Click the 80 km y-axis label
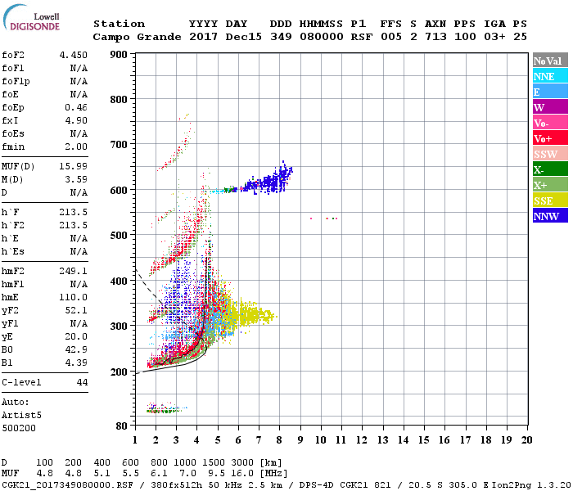Viewport: 573px width, 491px height. [x=122, y=426]
